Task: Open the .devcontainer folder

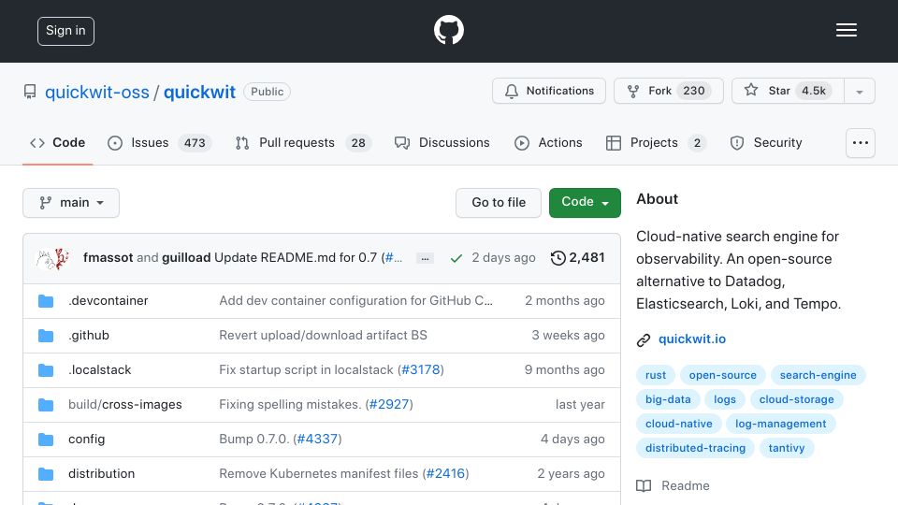Action: coord(108,300)
